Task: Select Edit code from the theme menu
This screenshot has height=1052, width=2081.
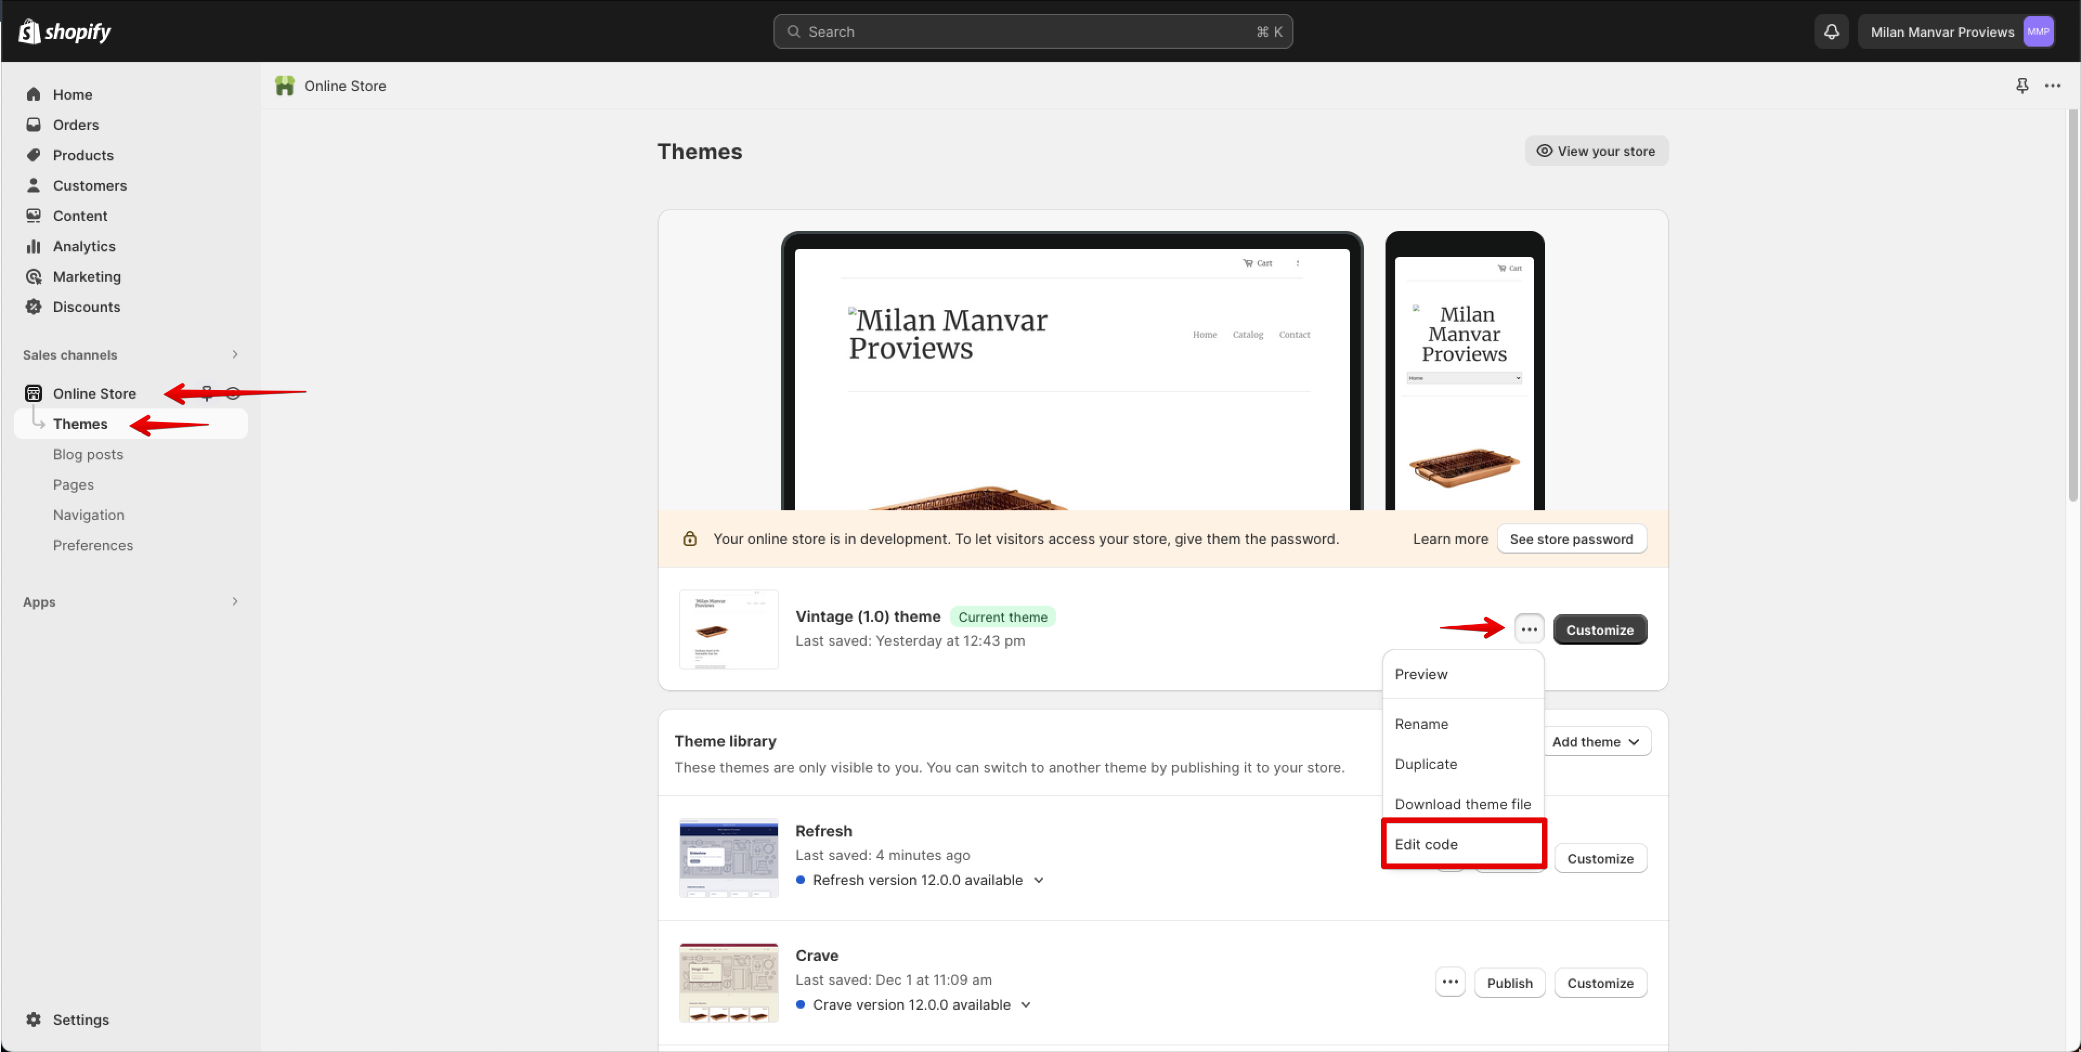Action: tap(1463, 845)
